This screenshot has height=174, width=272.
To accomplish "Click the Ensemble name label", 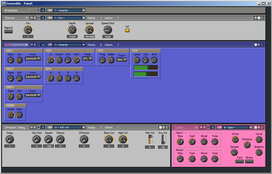I will tap(16, 10).
